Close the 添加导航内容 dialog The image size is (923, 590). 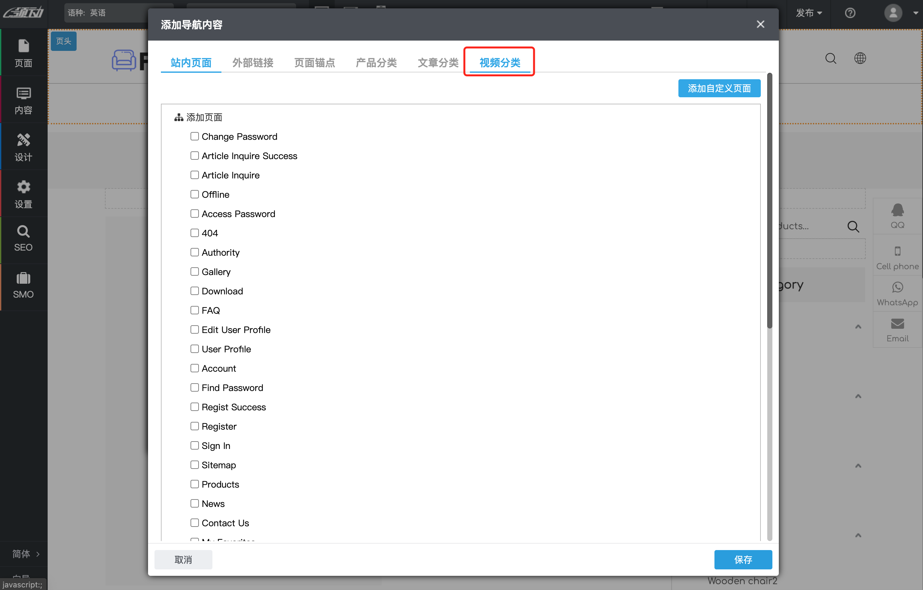click(x=760, y=24)
